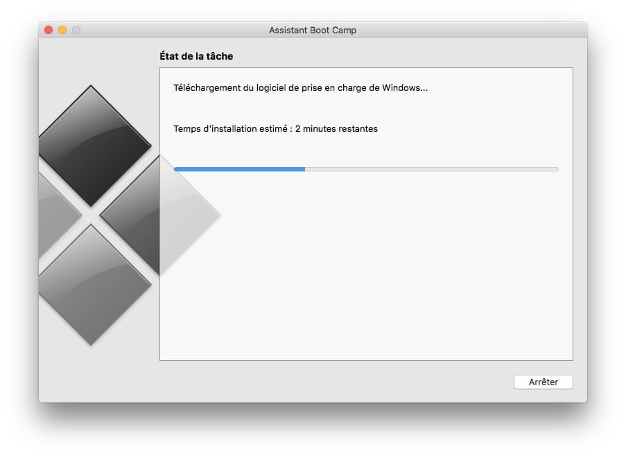626x458 pixels.
Task: Click the blue filled portion of progress bar
Action: 240,169
